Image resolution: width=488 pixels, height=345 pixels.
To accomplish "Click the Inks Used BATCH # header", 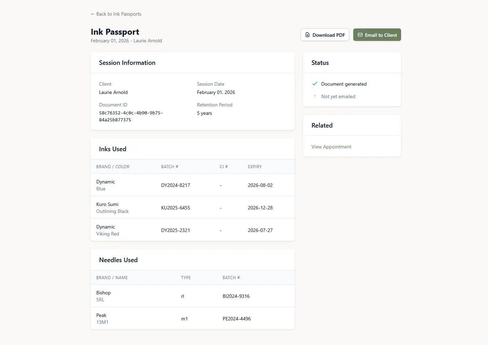I will 170,167.
